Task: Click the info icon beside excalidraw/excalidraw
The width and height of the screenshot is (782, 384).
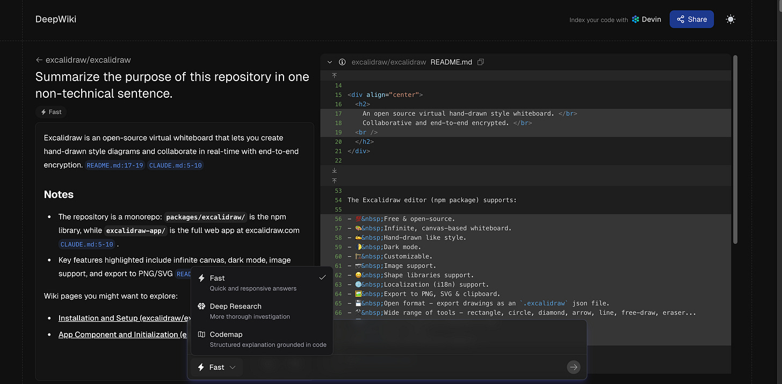Action: pos(342,62)
